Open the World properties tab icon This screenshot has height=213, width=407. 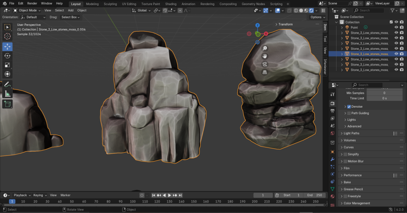coord(332,133)
